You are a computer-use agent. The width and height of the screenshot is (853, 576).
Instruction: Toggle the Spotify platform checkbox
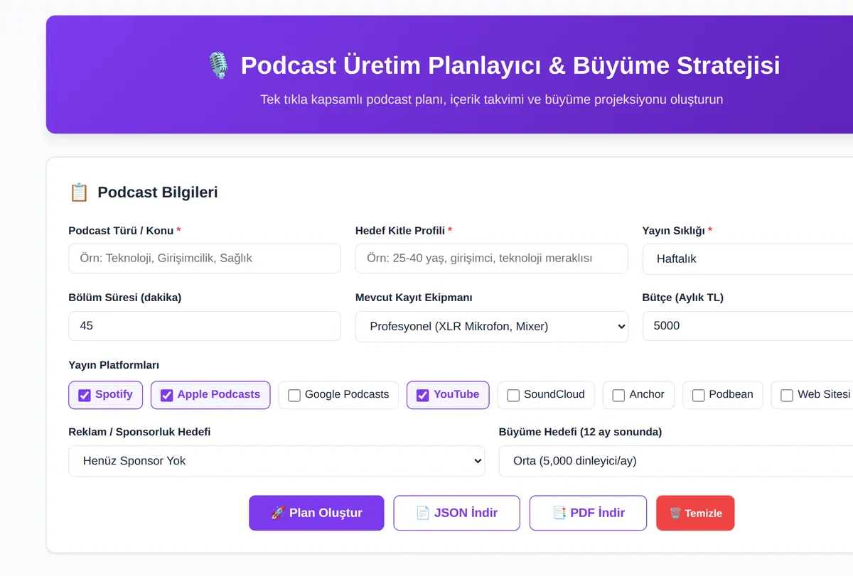[85, 395]
